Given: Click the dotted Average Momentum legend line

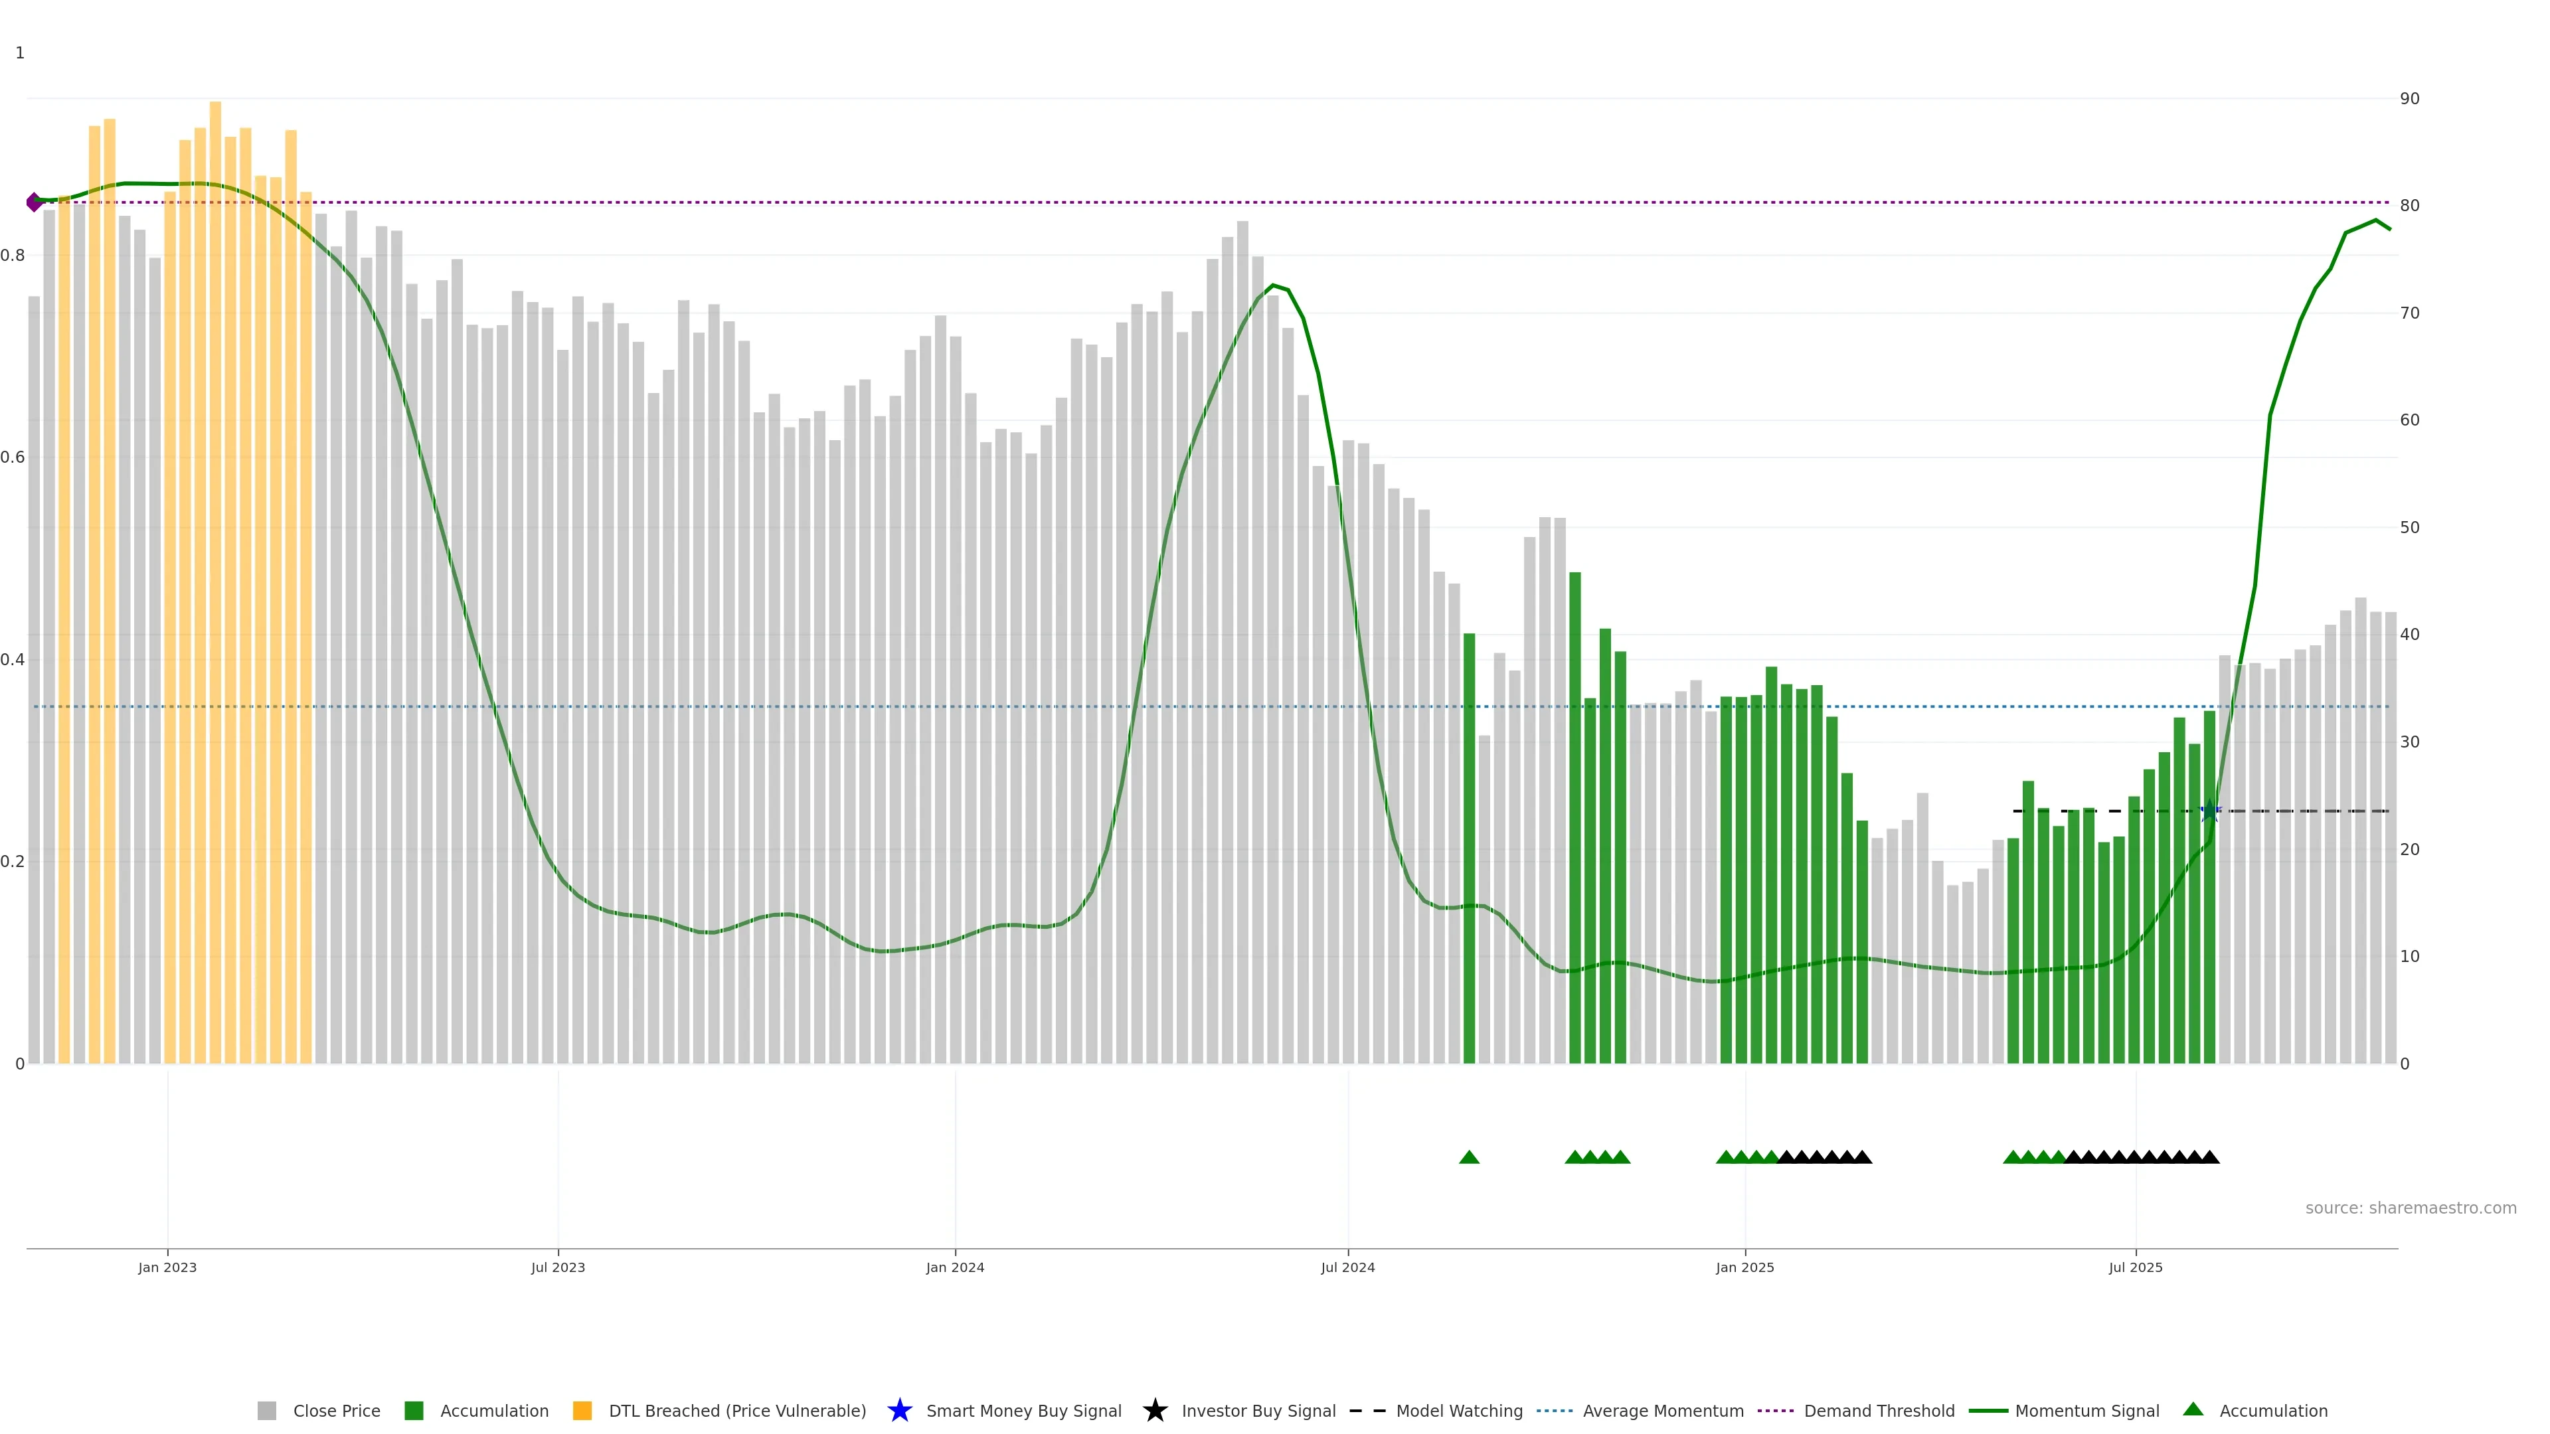Looking at the screenshot, I should pyautogui.click(x=1554, y=1410).
